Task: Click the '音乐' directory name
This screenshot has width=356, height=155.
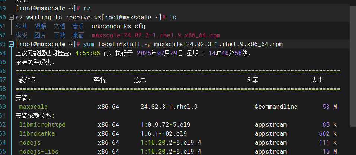Action: 78,26
